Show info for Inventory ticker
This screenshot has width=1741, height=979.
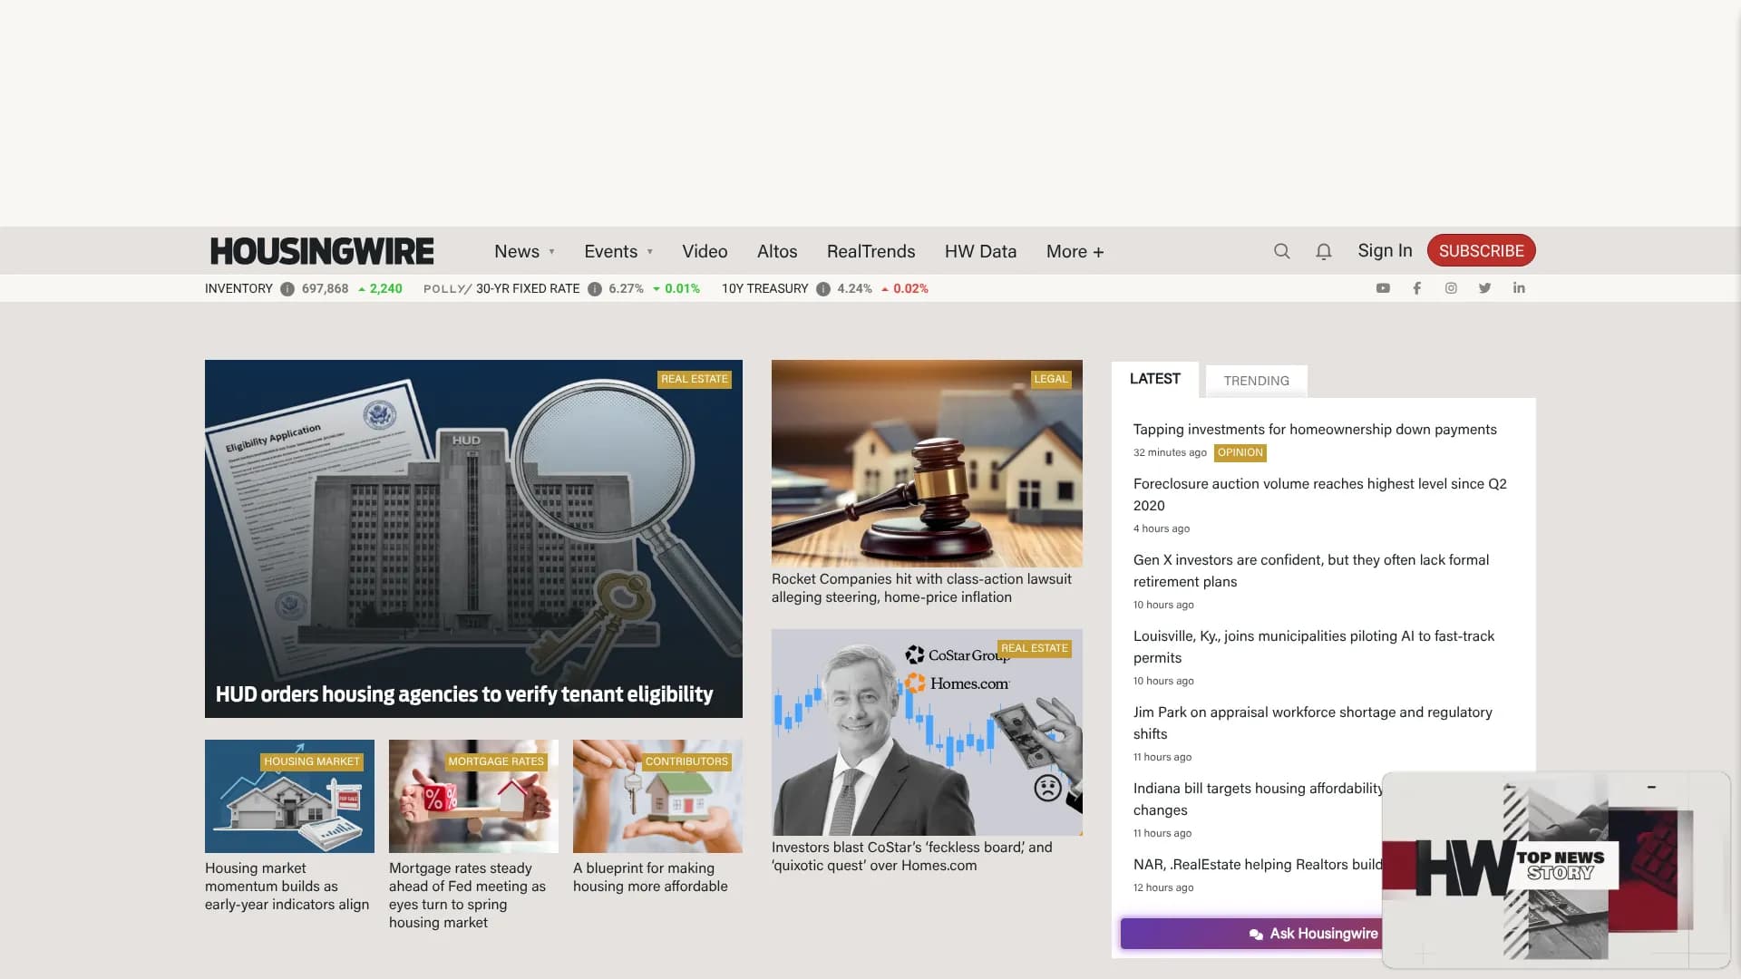pyautogui.click(x=287, y=289)
